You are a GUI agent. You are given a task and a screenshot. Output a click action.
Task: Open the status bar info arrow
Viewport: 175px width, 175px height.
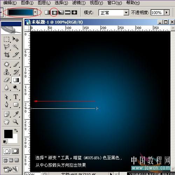point(111,174)
